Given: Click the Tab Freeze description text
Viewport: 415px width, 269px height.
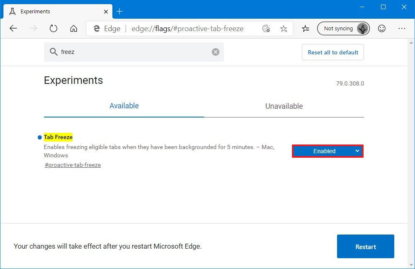Looking at the screenshot, I should [x=159, y=151].
